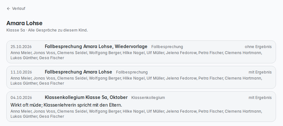Click participants list in the 04.10.2026 card
The height and width of the screenshot is (126, 283).
pos(136,114)
